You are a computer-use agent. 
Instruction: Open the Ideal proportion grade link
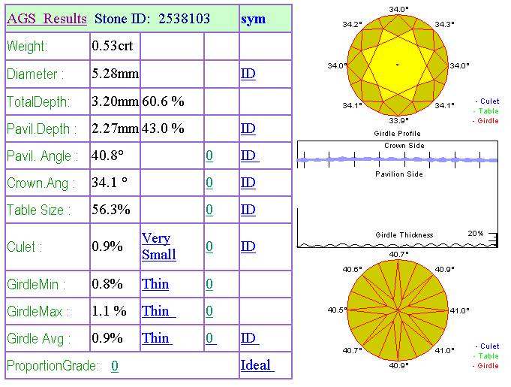pos(257,365)
